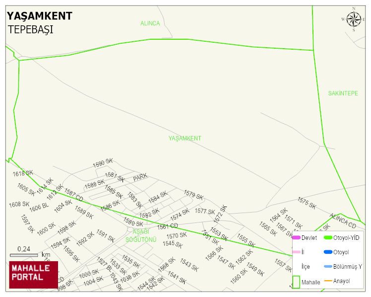
Task: Click the green Mahalle boundary legend box
Action: [296, 282]
